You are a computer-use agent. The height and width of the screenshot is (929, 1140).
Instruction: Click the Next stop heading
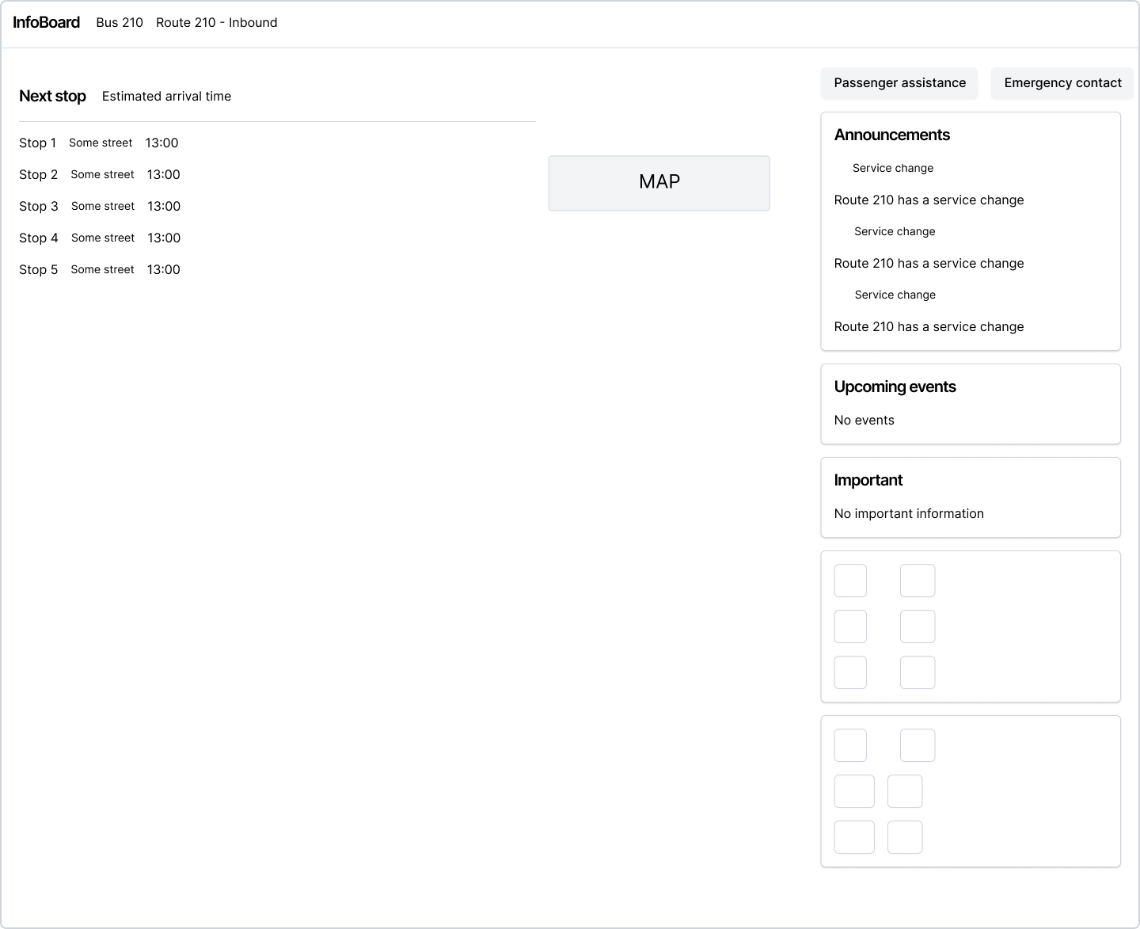click(x=52, y=96)
